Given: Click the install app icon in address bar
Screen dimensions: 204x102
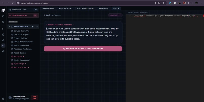Looking at the screenshot, I should 155,3.
